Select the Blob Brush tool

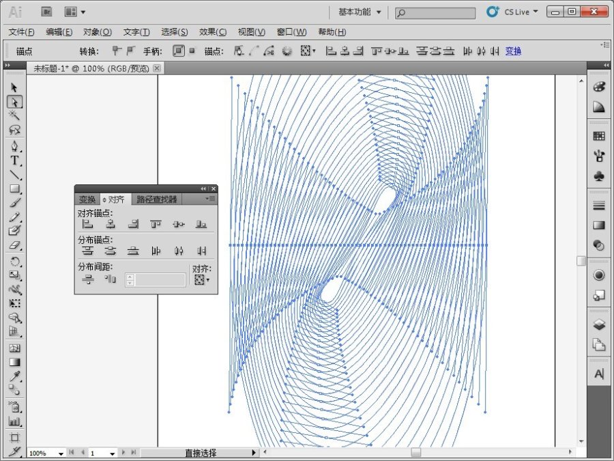pyautogui.click(x=14, y=231)
